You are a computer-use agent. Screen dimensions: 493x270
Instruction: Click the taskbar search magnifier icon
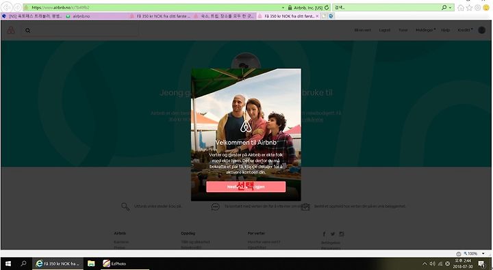[23, 264]
